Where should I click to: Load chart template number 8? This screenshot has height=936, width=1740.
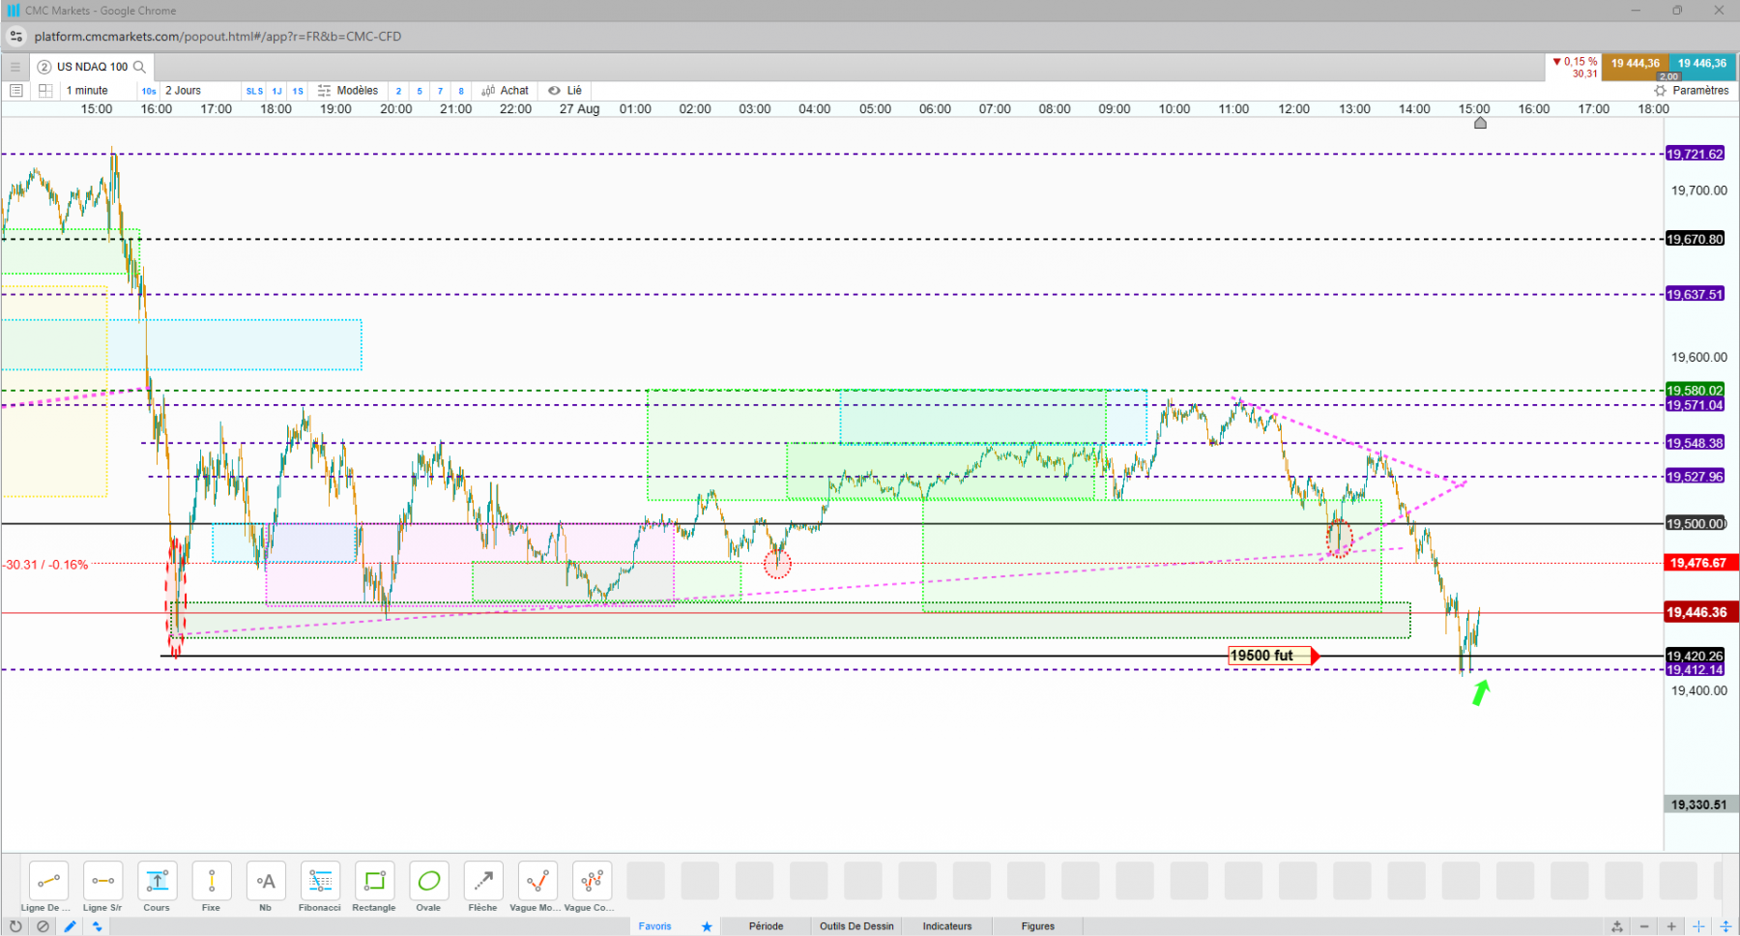click(461, 91)
